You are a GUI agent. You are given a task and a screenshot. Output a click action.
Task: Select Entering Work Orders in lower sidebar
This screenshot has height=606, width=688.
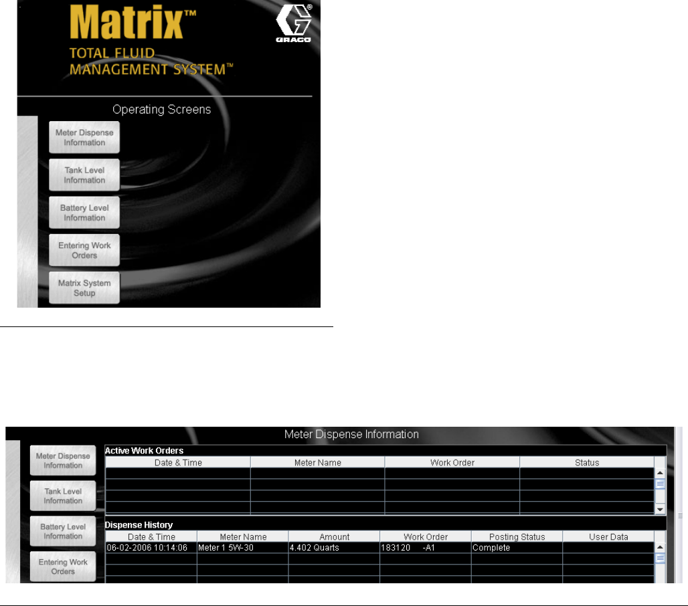point(63,567)
